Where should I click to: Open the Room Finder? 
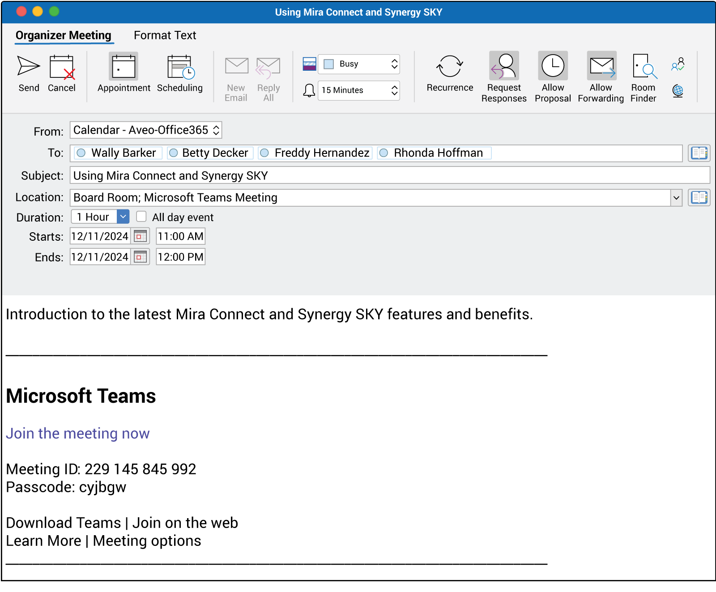click(644, 67)
